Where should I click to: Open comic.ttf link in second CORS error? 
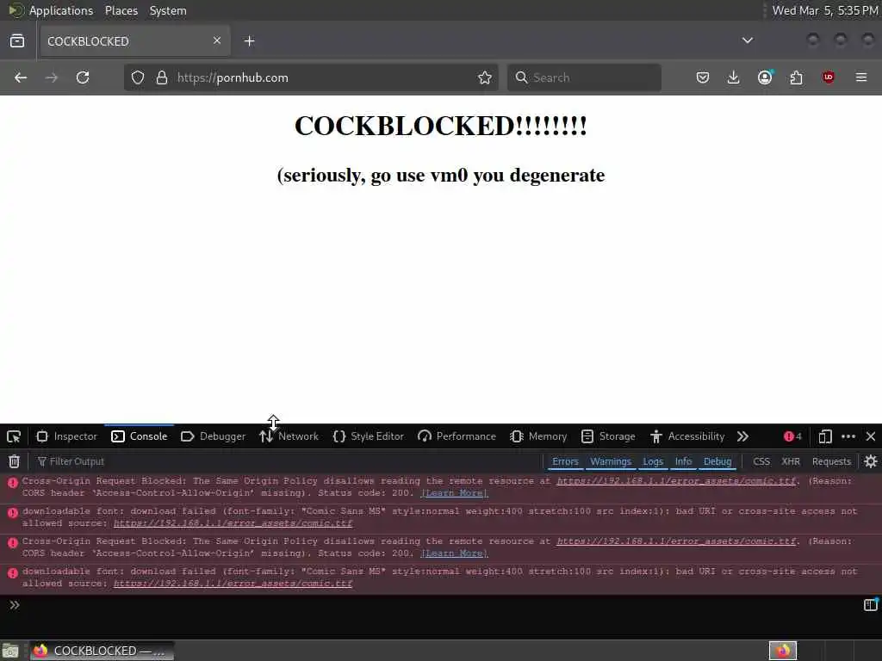pos(676,541)
